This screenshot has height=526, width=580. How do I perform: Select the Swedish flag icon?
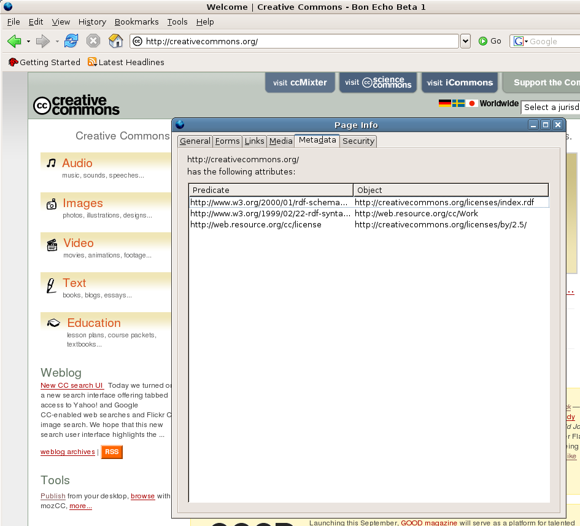point(458,103)
